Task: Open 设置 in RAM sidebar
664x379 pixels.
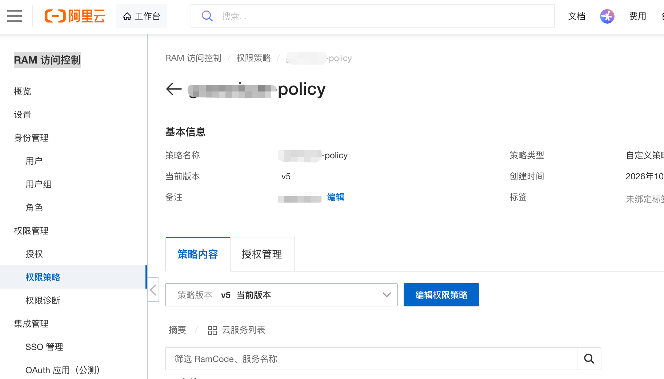Action: point(23,114)
